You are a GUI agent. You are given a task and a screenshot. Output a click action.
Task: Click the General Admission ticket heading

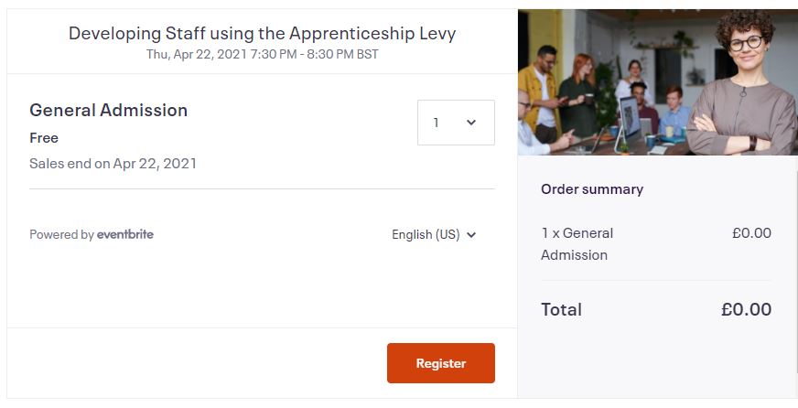pos(108,110)
